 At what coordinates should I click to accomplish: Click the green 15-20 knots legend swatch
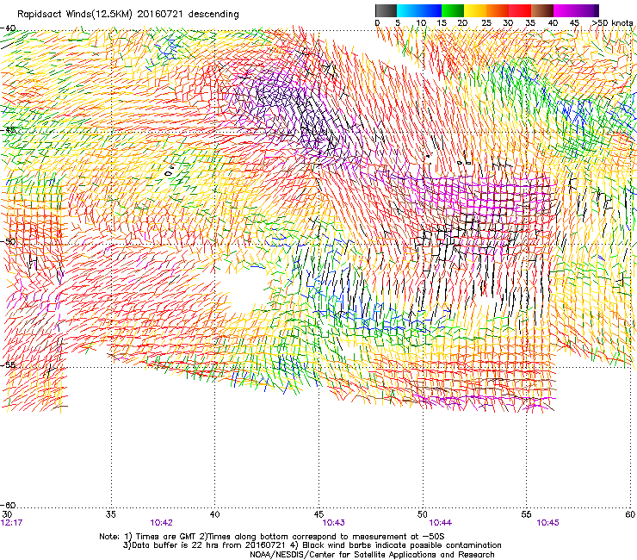point(453,10)
